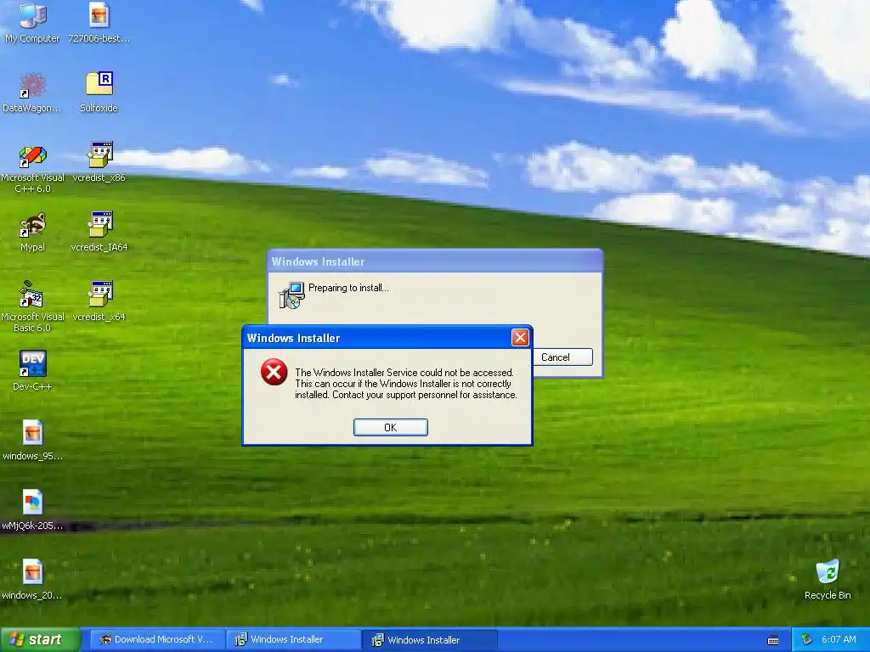Image resolution: width=870 pixels, height=652 pixels.
Task: Click the 6:07 AM clock
Action: 839,640
